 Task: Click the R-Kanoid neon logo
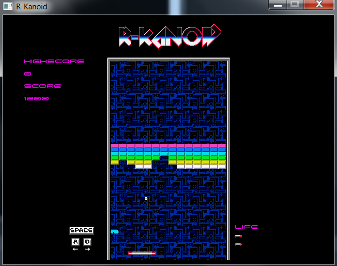(x=170, y=36)
